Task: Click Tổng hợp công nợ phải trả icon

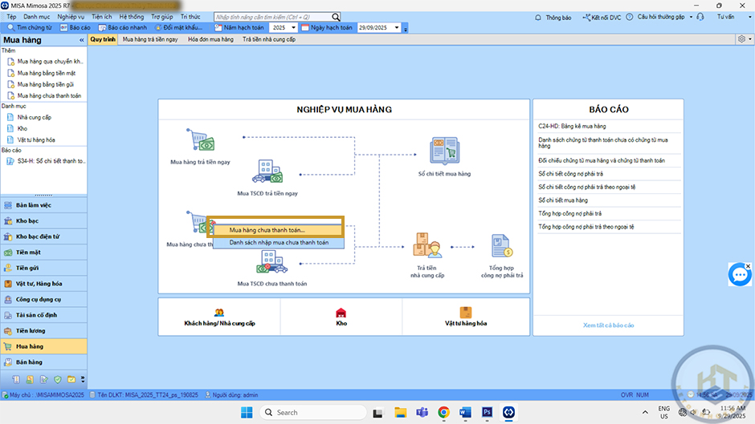Action: tap(501, 245)
